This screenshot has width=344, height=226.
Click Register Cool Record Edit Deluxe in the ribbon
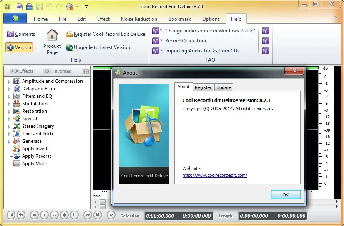coord(105,34)
